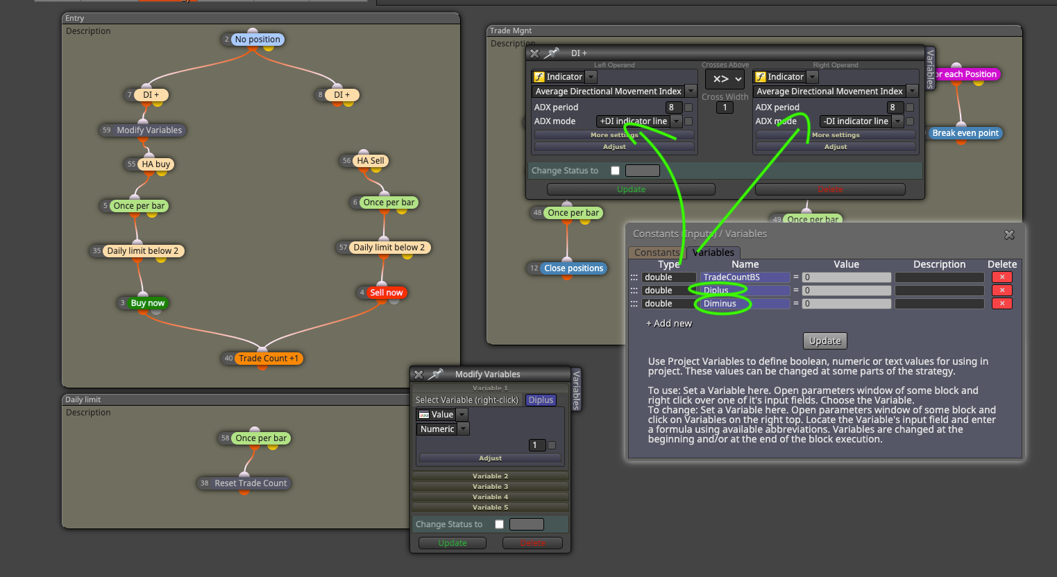
Task: Click Delete in Modify Variables panel
Action: pos(532,543)
